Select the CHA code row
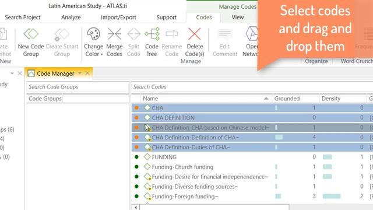Image resolution: width=373 pixels, height=210 pixels. click(252, 108)
